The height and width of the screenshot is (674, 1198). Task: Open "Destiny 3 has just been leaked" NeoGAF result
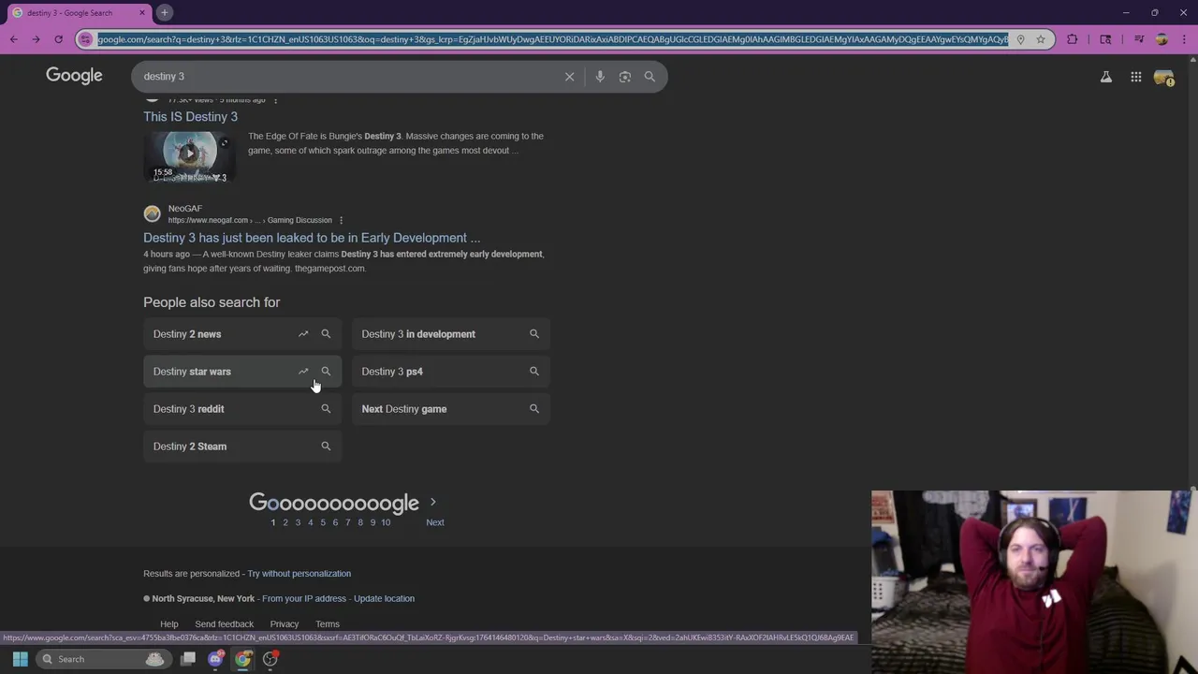[x=312, y=238]
